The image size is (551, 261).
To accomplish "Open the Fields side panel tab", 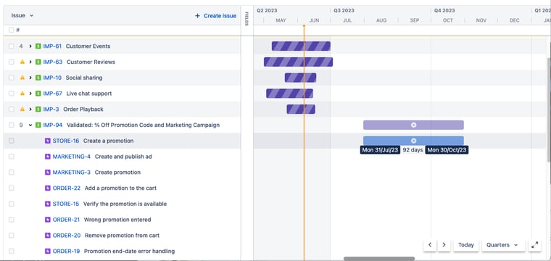I will click(246, 19).
